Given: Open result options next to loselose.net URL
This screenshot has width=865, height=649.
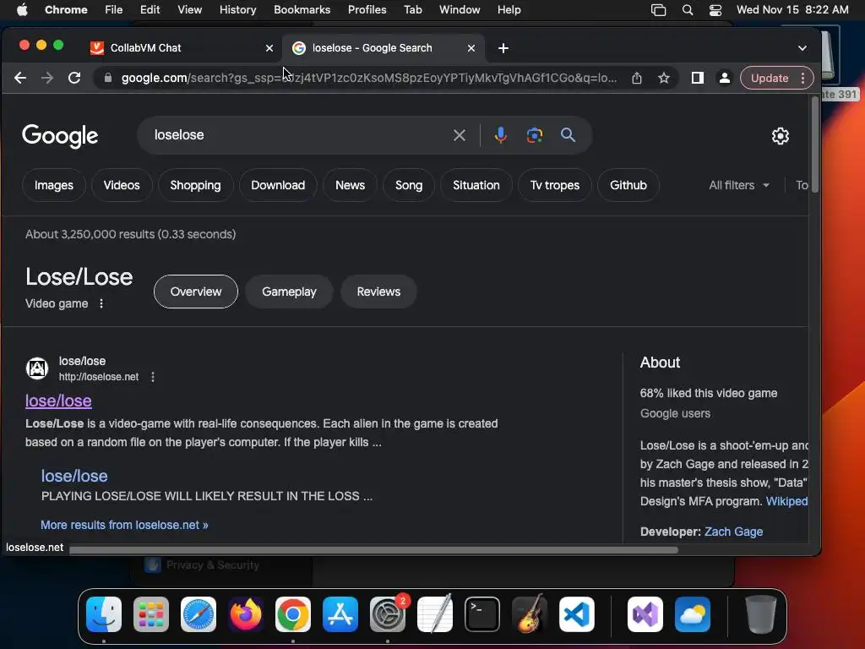Looking at the screenshot, I should click(153, 377).
